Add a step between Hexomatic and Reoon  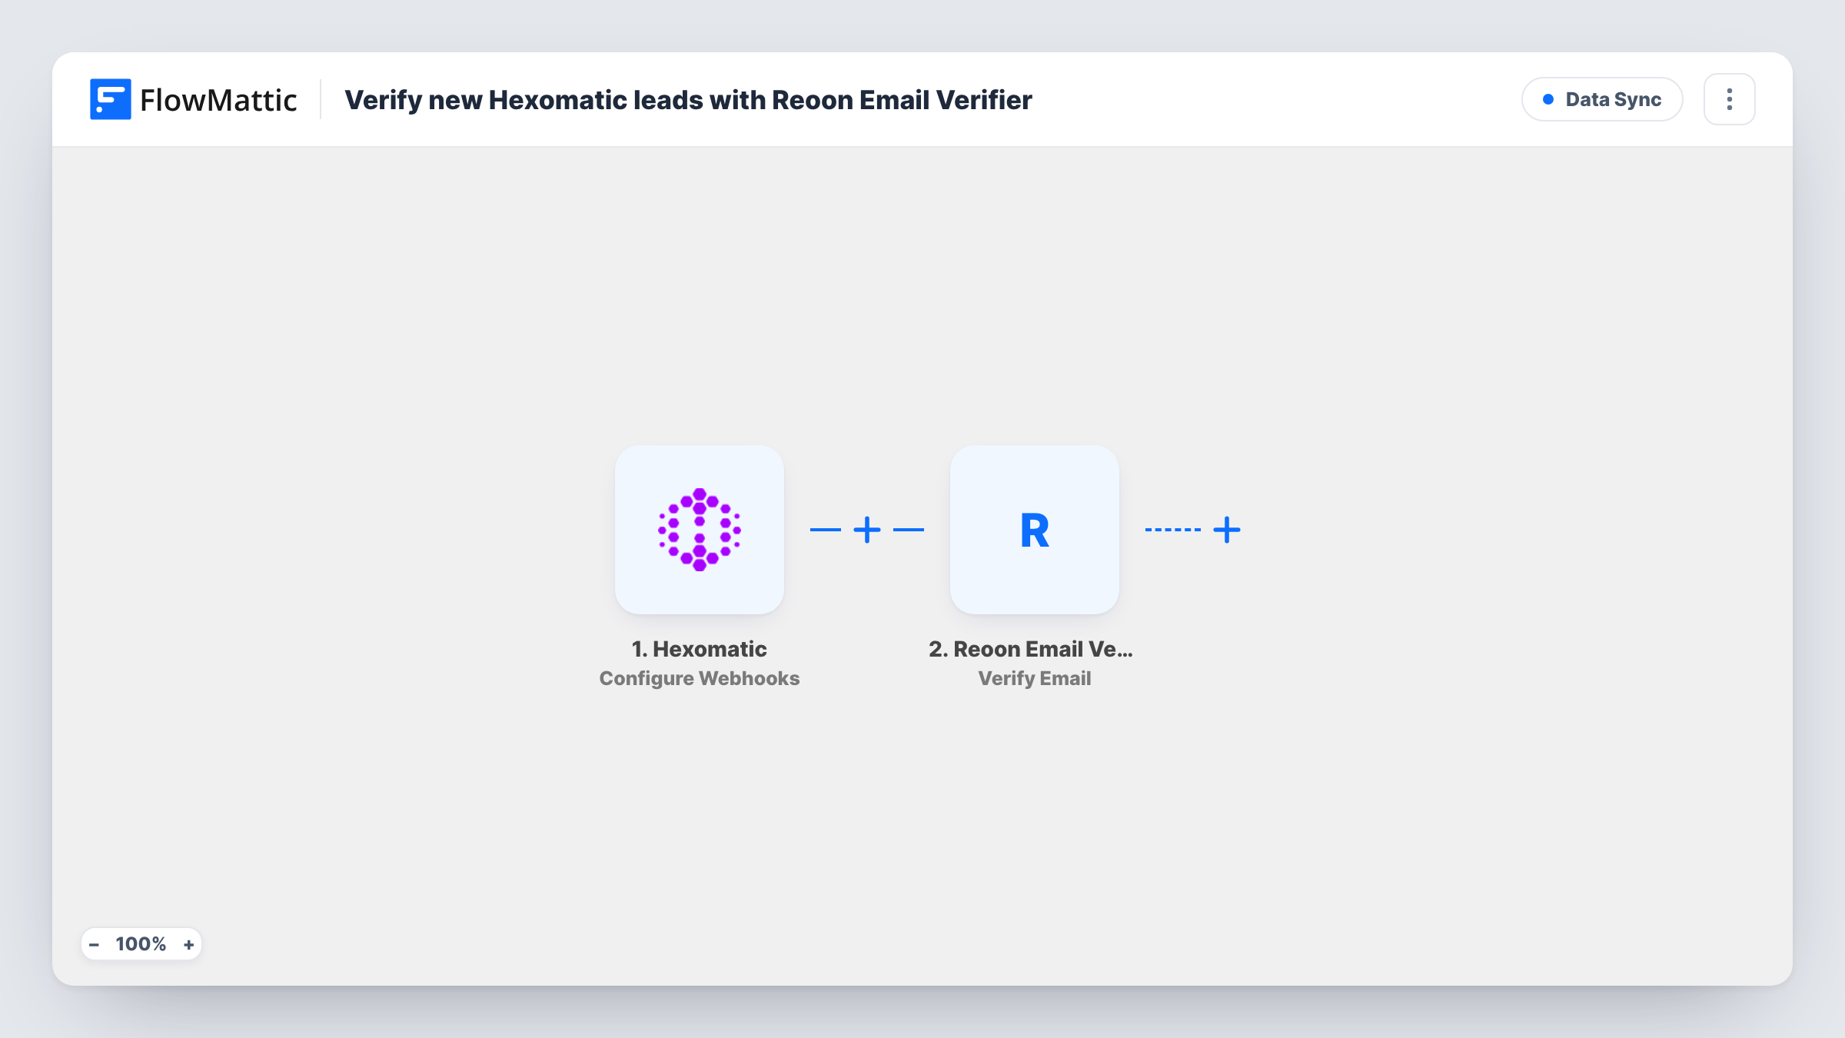point(867,530)
